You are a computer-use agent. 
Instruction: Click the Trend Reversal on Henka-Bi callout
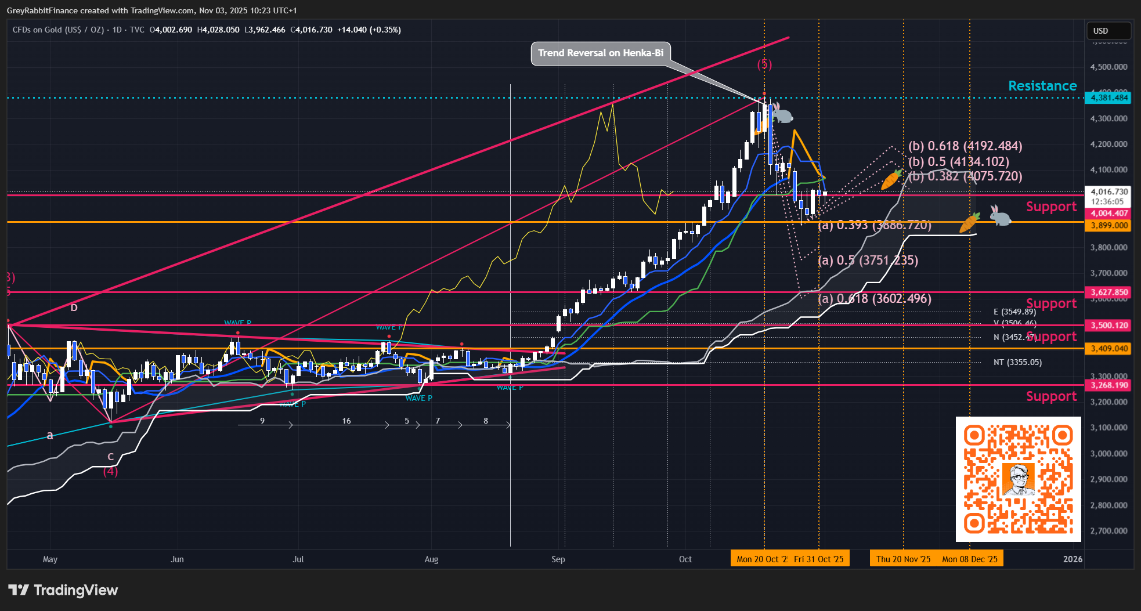[601, 53]
